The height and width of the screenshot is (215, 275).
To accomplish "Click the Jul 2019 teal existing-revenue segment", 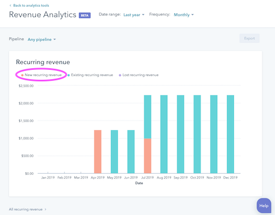I will click(147, 117).
